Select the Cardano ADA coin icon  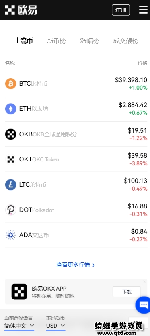(x=10, y=235)
